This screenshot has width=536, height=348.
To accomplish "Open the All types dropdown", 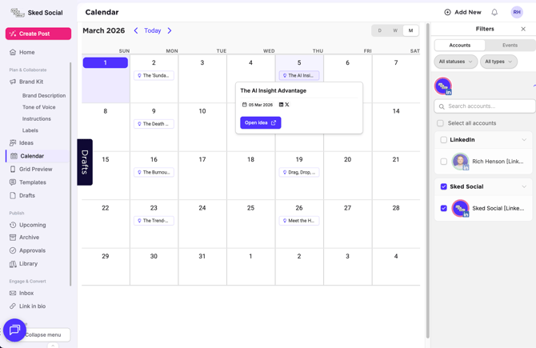I will 498,62.
